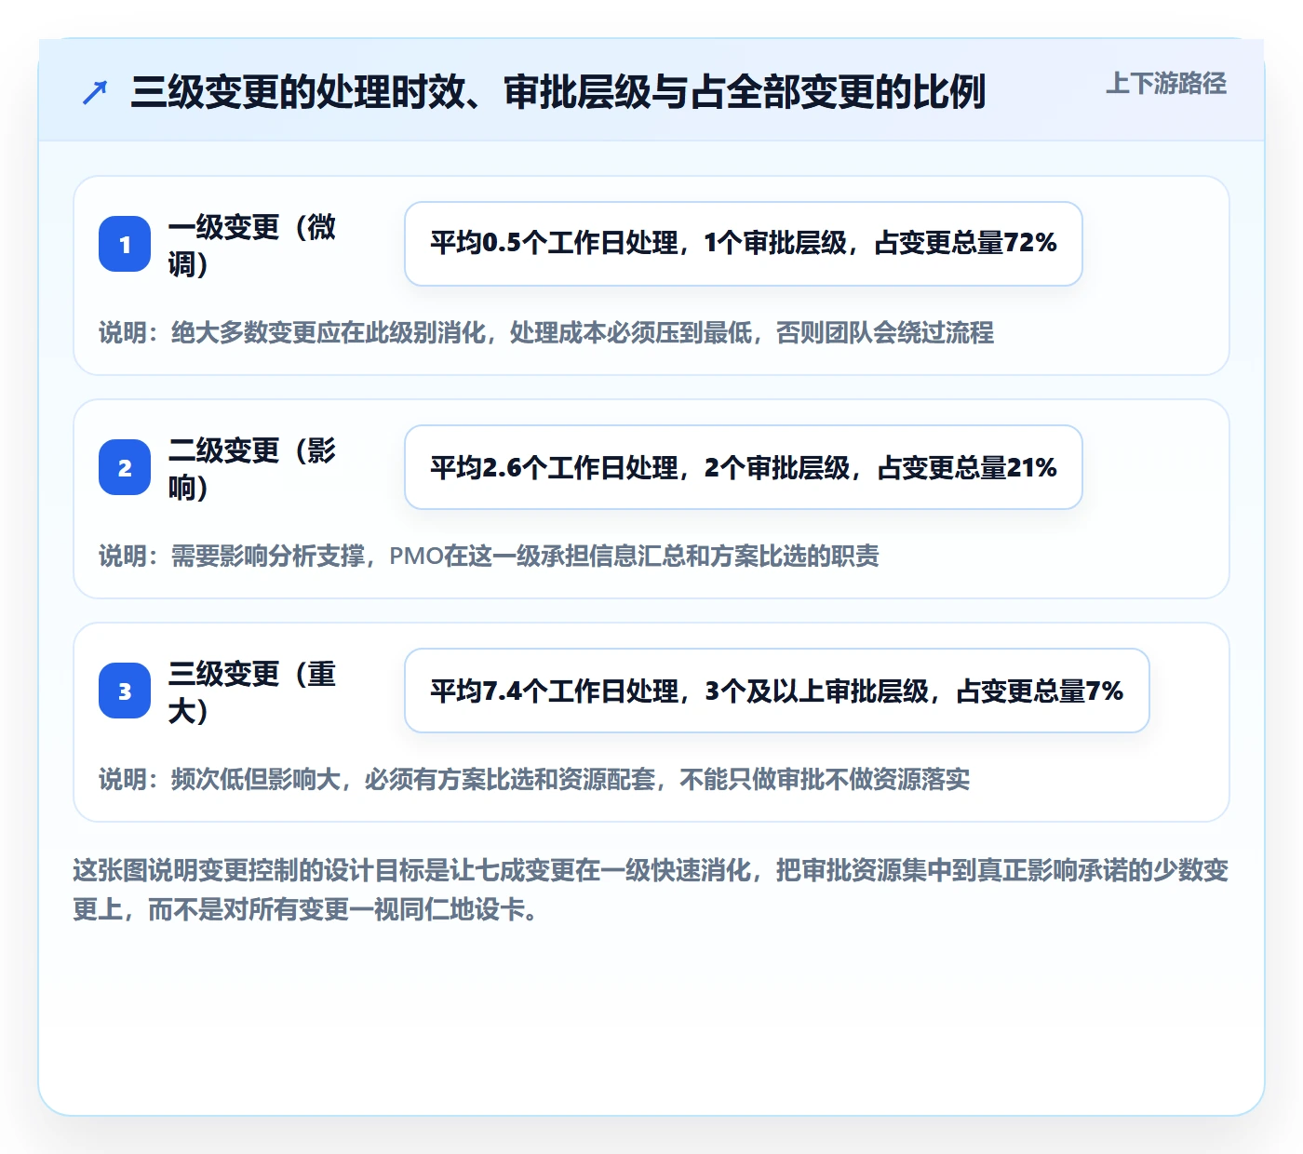Click the blue arrow icon beside the title
1303x1154 pixels.
click(x=95, y=92)
